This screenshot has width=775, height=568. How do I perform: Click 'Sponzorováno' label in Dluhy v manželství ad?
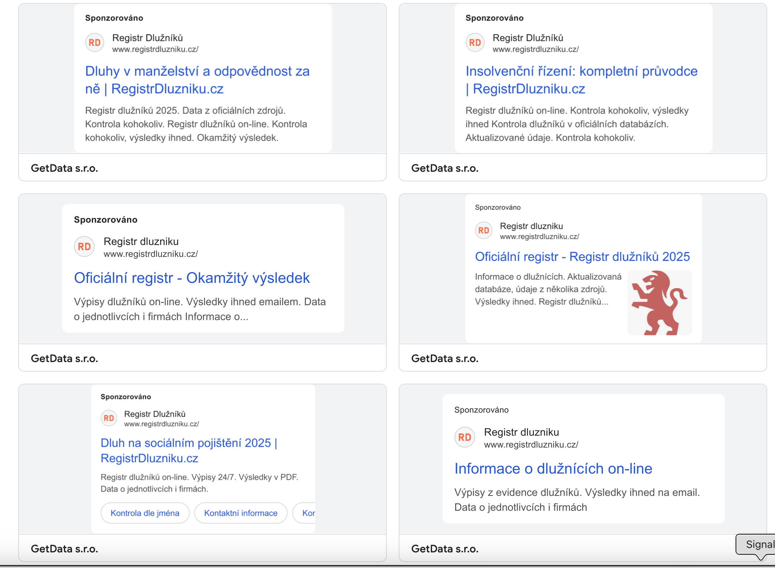(x=114, y=18)
